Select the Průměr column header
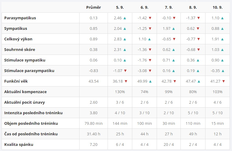The width and height of the screenshot is (232, 151). coord(93,7)
